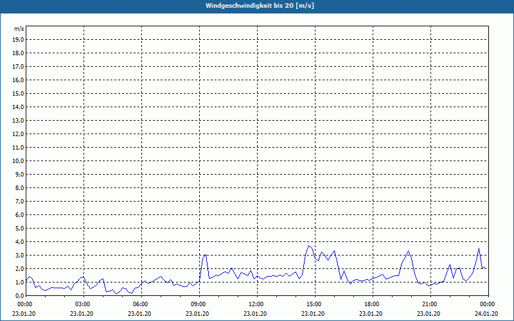
Task: Click the '7,0' y-axis label
Action: click(19, 202)
